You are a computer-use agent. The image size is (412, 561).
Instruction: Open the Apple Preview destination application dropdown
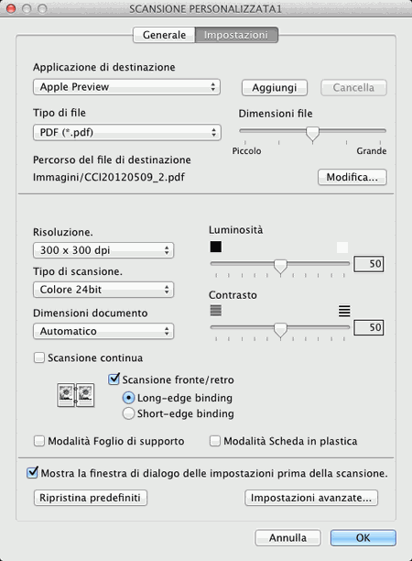pos(126,87)
